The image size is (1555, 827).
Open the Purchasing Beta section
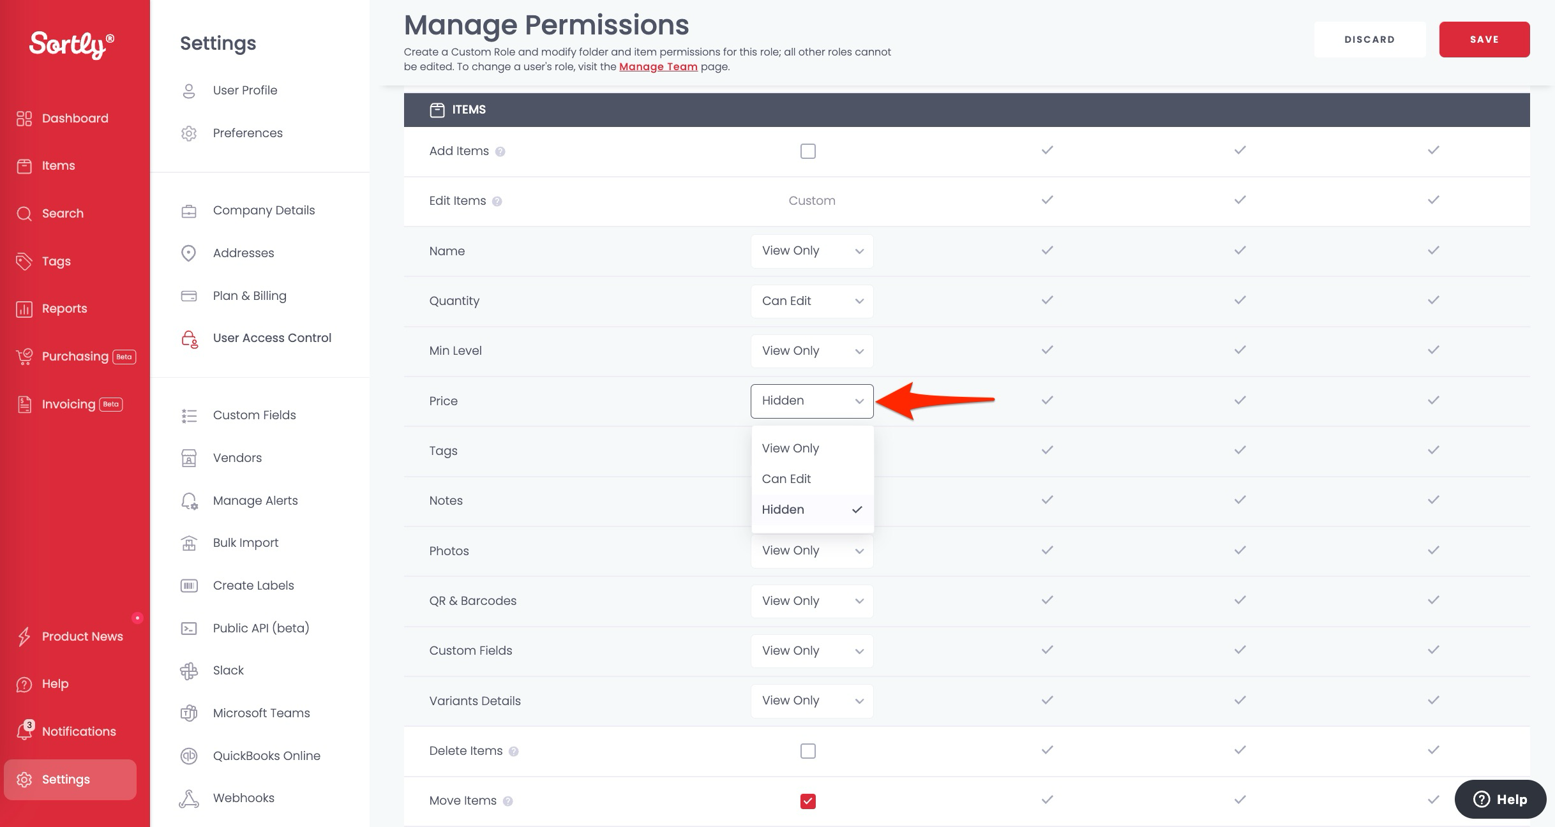[75, 356]
